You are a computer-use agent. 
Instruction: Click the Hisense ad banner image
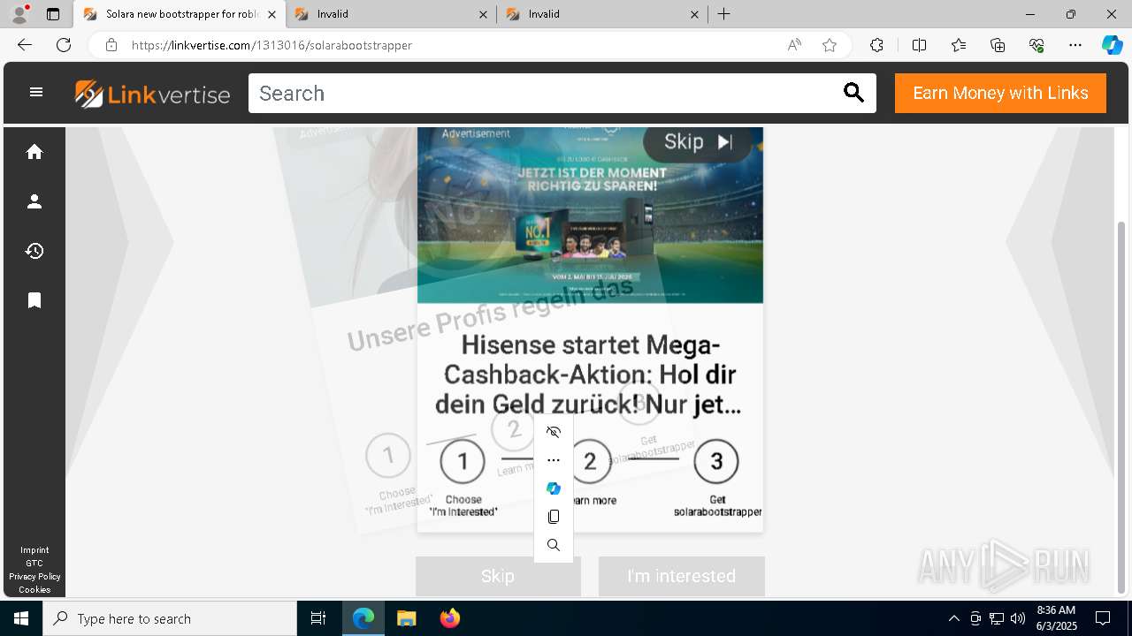[x=590, y=215]
